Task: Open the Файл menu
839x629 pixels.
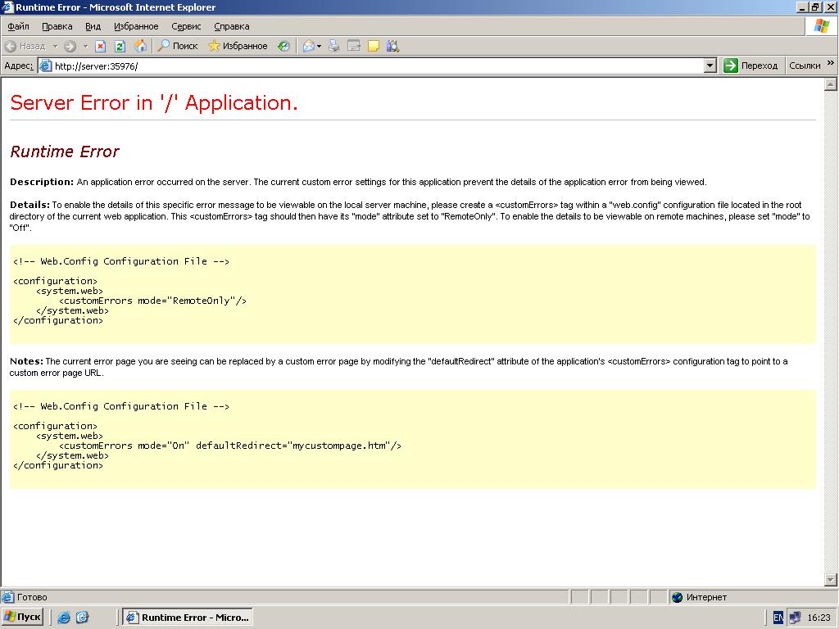Action: click(18, 26)
